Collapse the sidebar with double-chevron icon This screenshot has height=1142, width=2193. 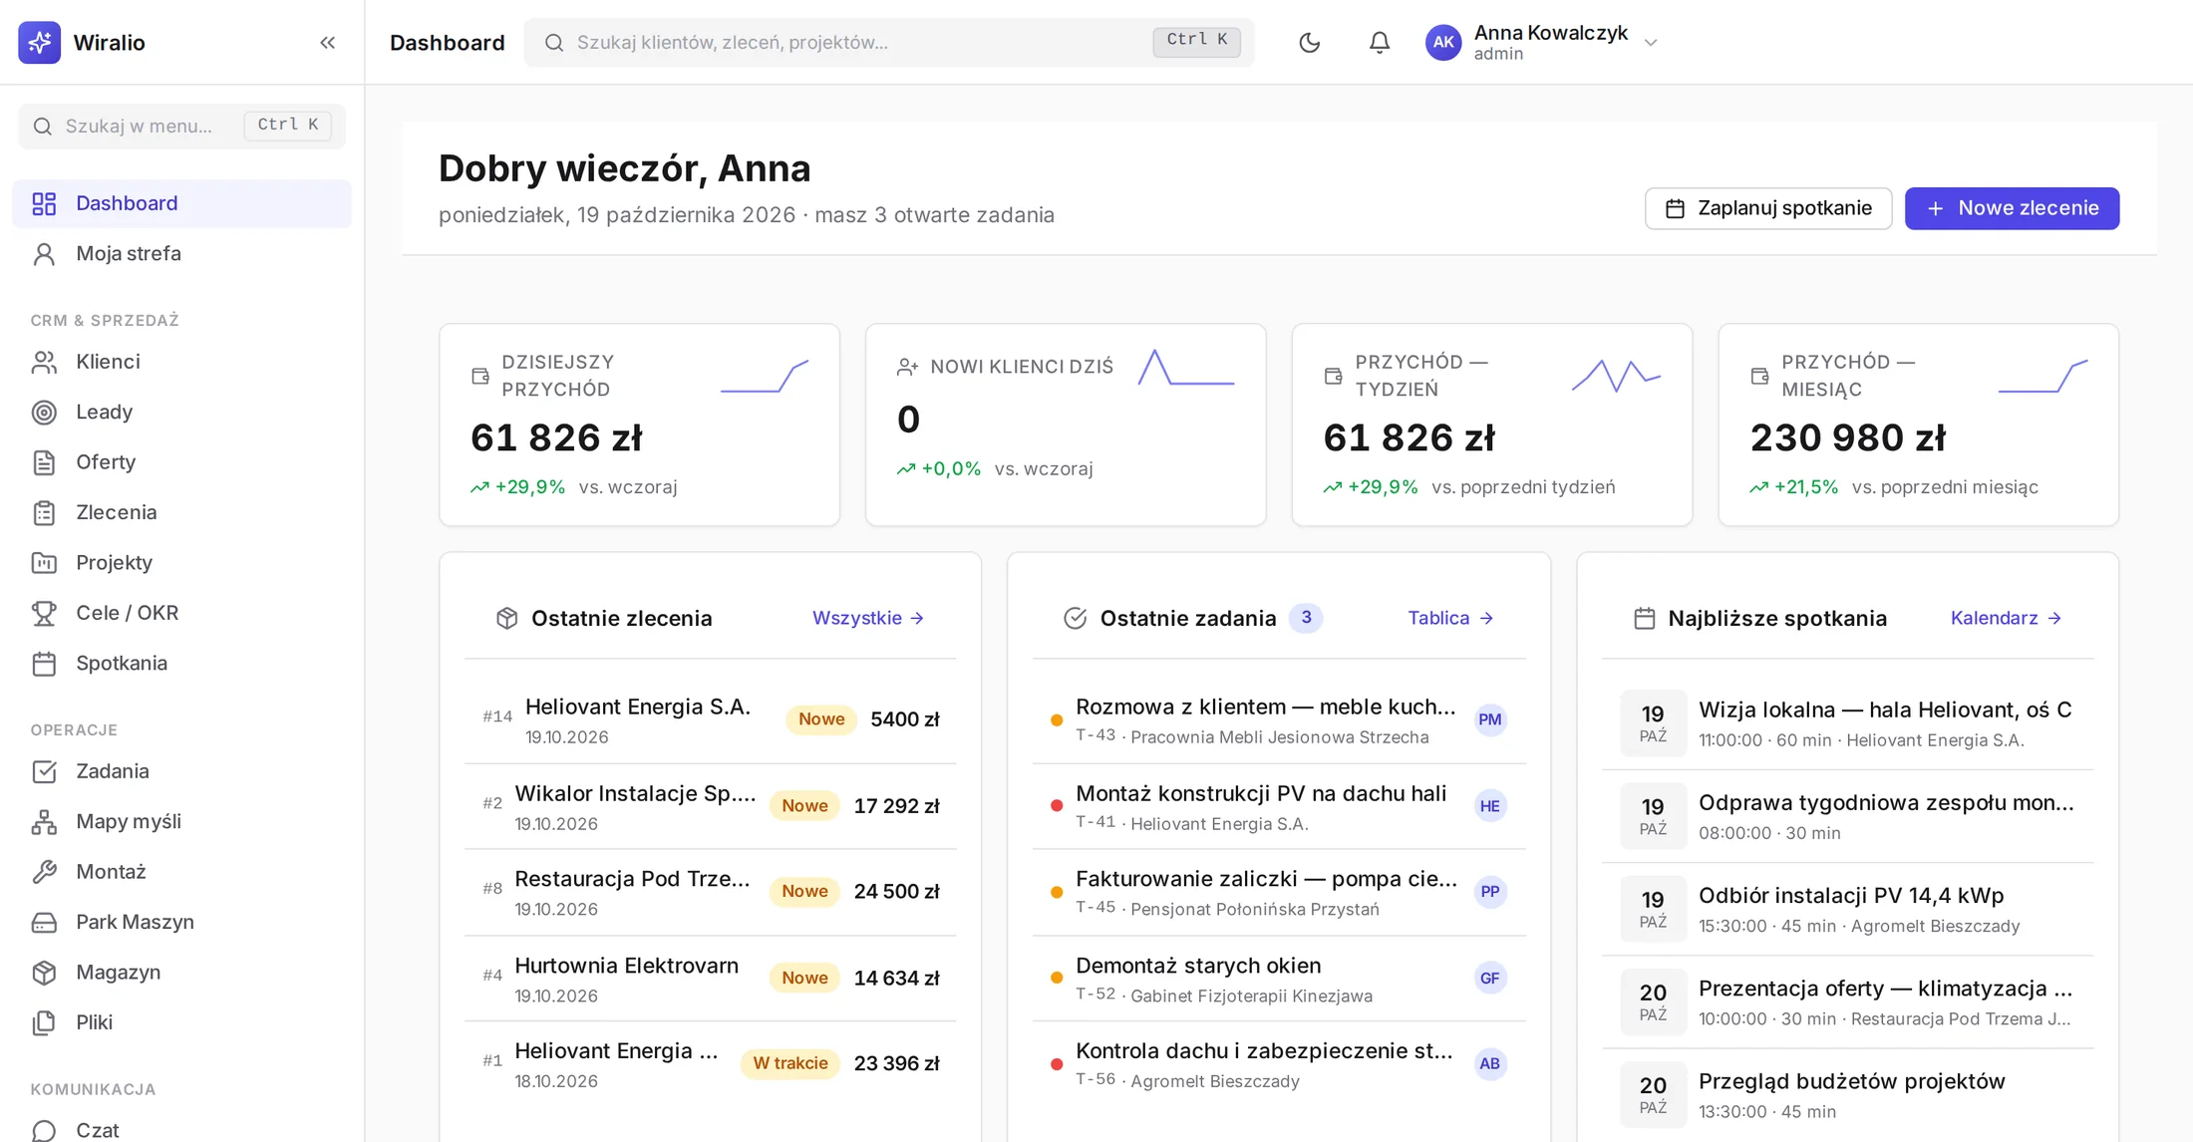click(327, 42)
